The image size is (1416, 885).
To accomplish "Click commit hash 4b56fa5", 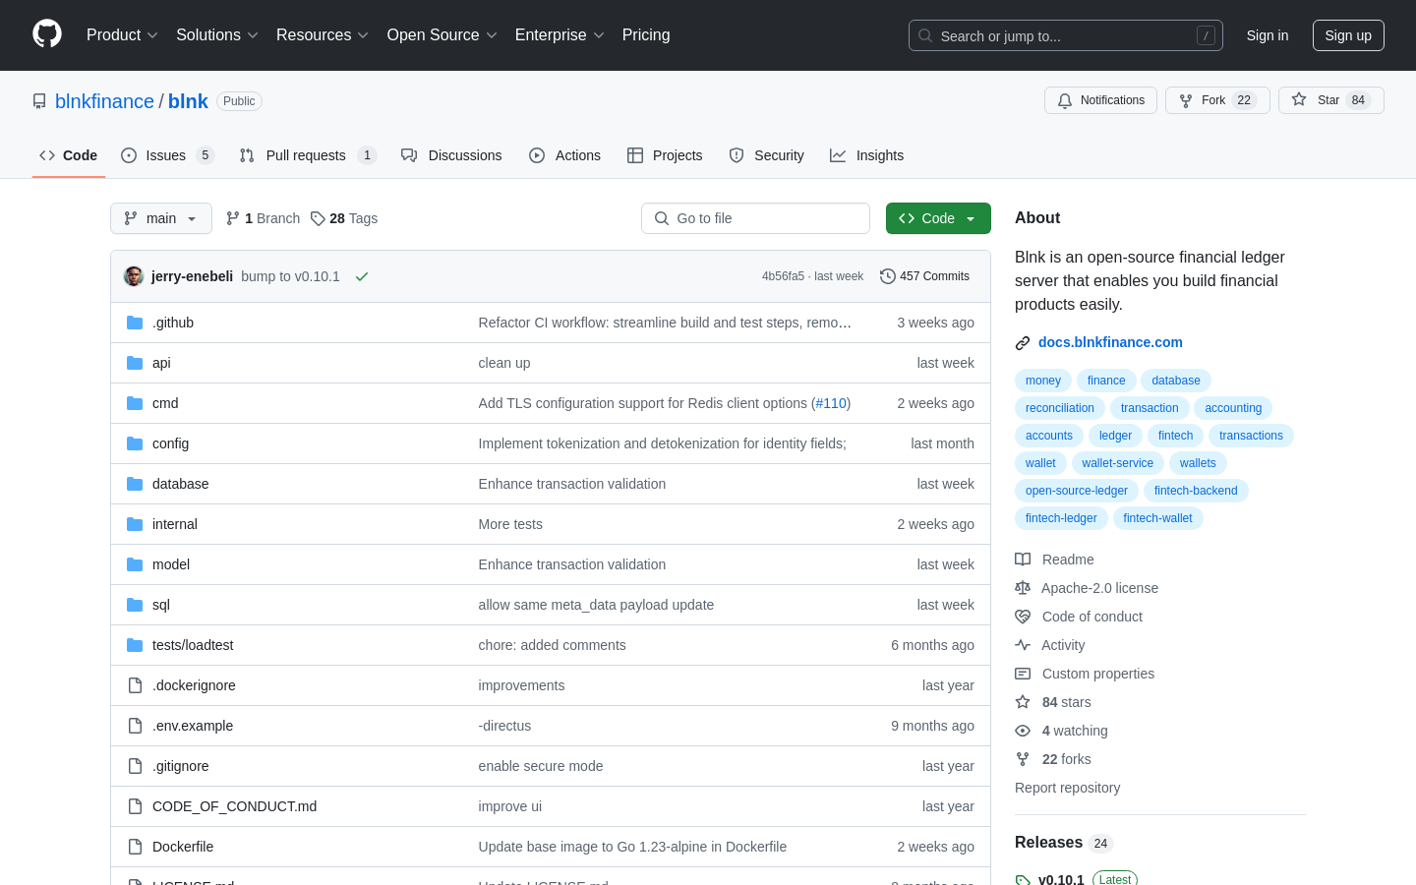I will point(783,276).
